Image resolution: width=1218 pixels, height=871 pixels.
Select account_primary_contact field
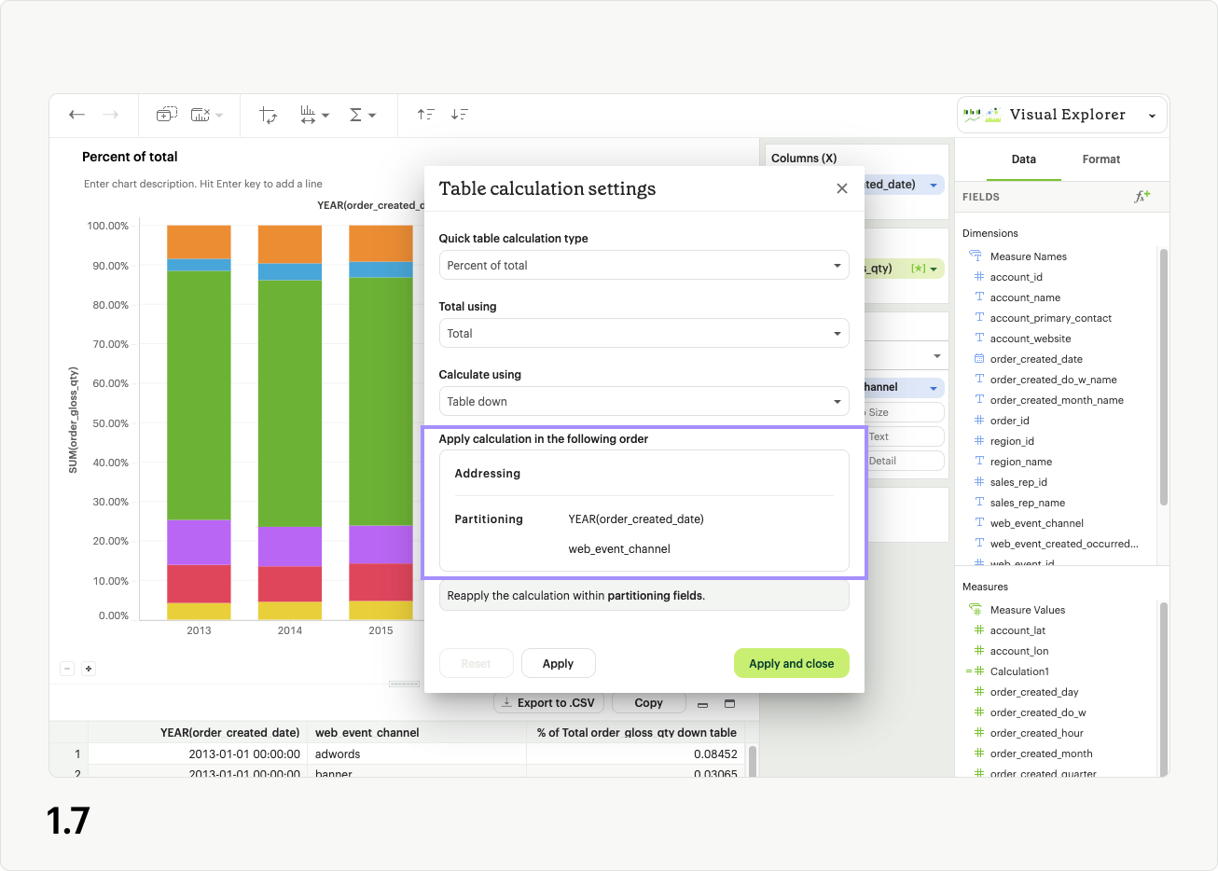(x=1050, y=318)
